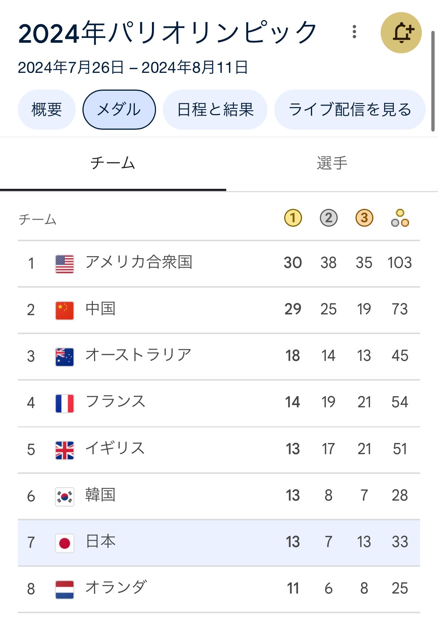Tap the Australia flag icon
The width and height of the screenshot is (438, 624).
pyautogui.click(x=65, y=357)
